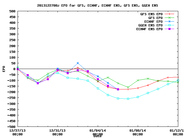Click the y-axis tick value -150
This screenshot has height=138, width=184.
pos(11,86)
